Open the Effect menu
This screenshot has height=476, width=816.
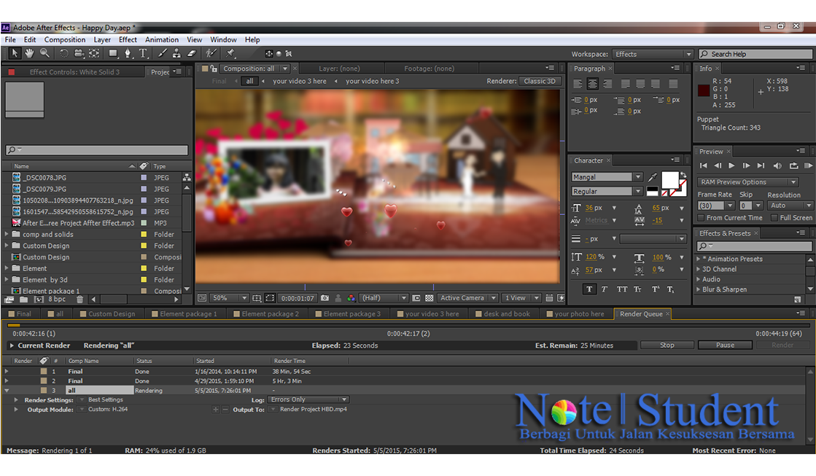coord(128,39)
